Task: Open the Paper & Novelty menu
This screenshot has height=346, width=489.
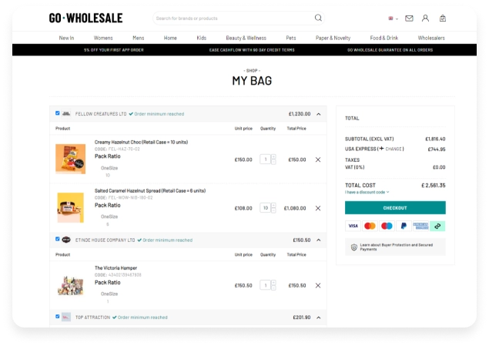Action: coord(333,38)
